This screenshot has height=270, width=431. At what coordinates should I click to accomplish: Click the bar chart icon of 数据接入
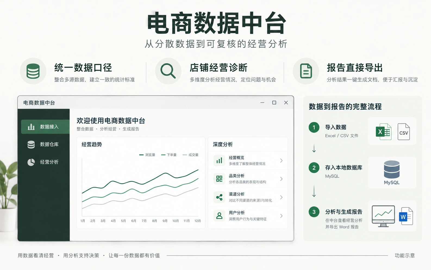(x=31, y=127)
